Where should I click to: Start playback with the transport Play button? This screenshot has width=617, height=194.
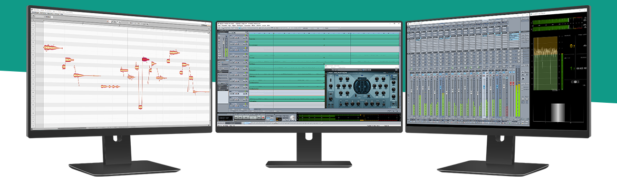click(253, 118)
